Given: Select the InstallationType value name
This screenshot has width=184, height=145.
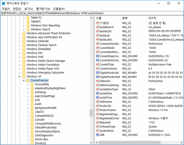Looking at the screenshot, I should (x=109, y=89).
